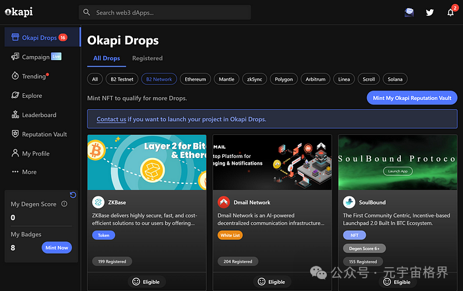Filter drops by B2 Network
The image size is (463, 291).
pos(159,79)
